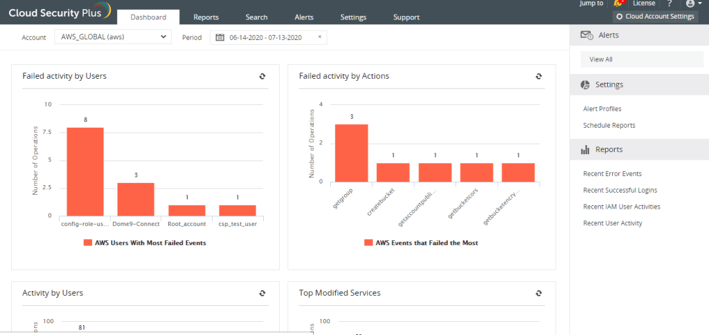
Task: Refresh the Failed activity by Actions chart
Action: pyautogui.click(x=539, y=77)
